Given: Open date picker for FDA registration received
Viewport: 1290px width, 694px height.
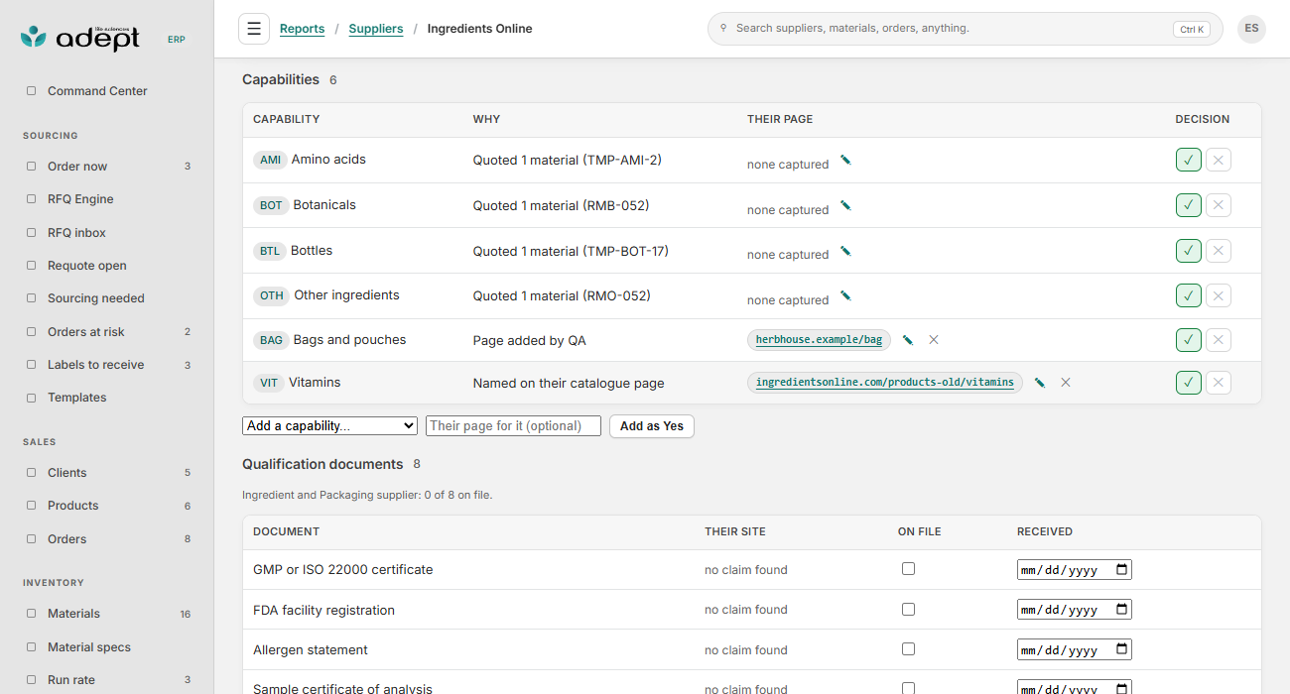Looking at the screenshot, I should 1122,609.
